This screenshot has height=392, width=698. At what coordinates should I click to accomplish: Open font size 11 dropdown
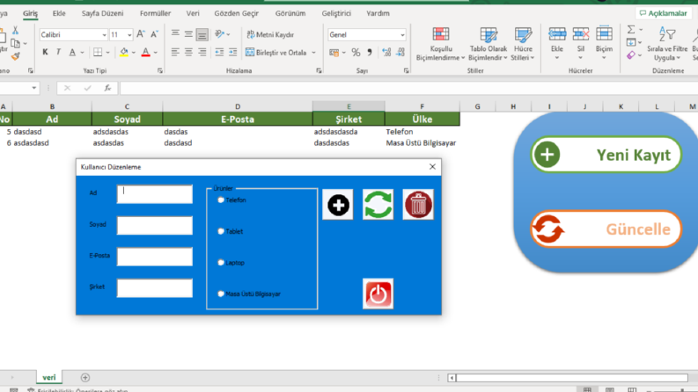click(x=129, y=34)
